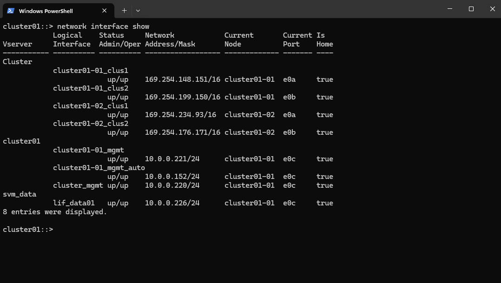Close the Windows PowerShell tab
This screenshot has width=501, height=283.
coord(104,11)
